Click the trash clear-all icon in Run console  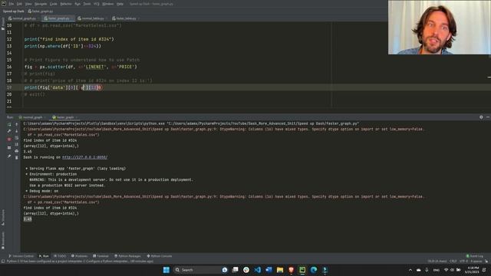pos(17,158)
